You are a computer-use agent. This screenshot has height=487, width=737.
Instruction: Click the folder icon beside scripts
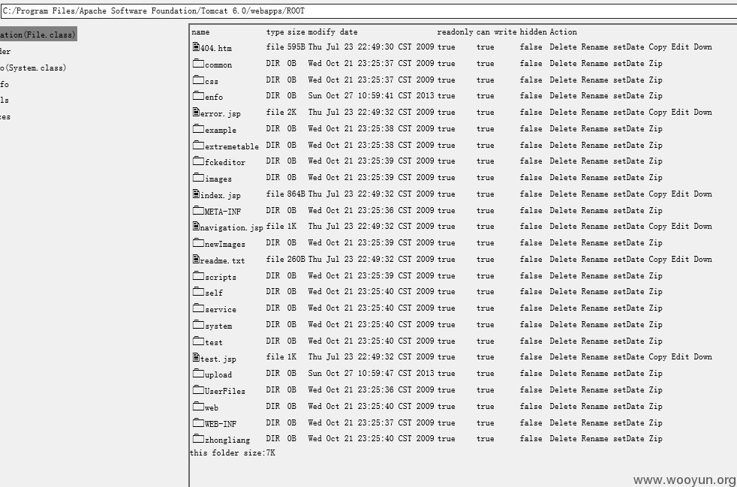coord(198,275)
